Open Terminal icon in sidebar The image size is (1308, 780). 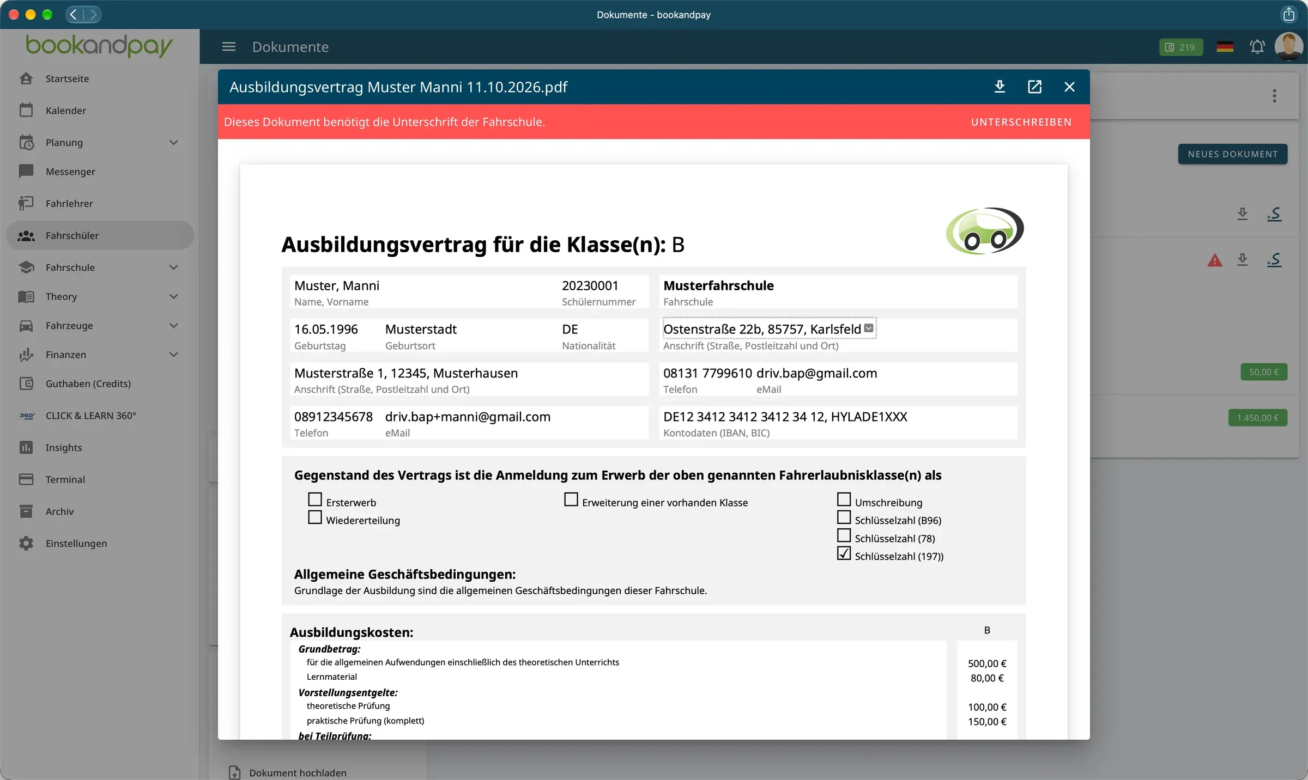(x=26, y=479)
